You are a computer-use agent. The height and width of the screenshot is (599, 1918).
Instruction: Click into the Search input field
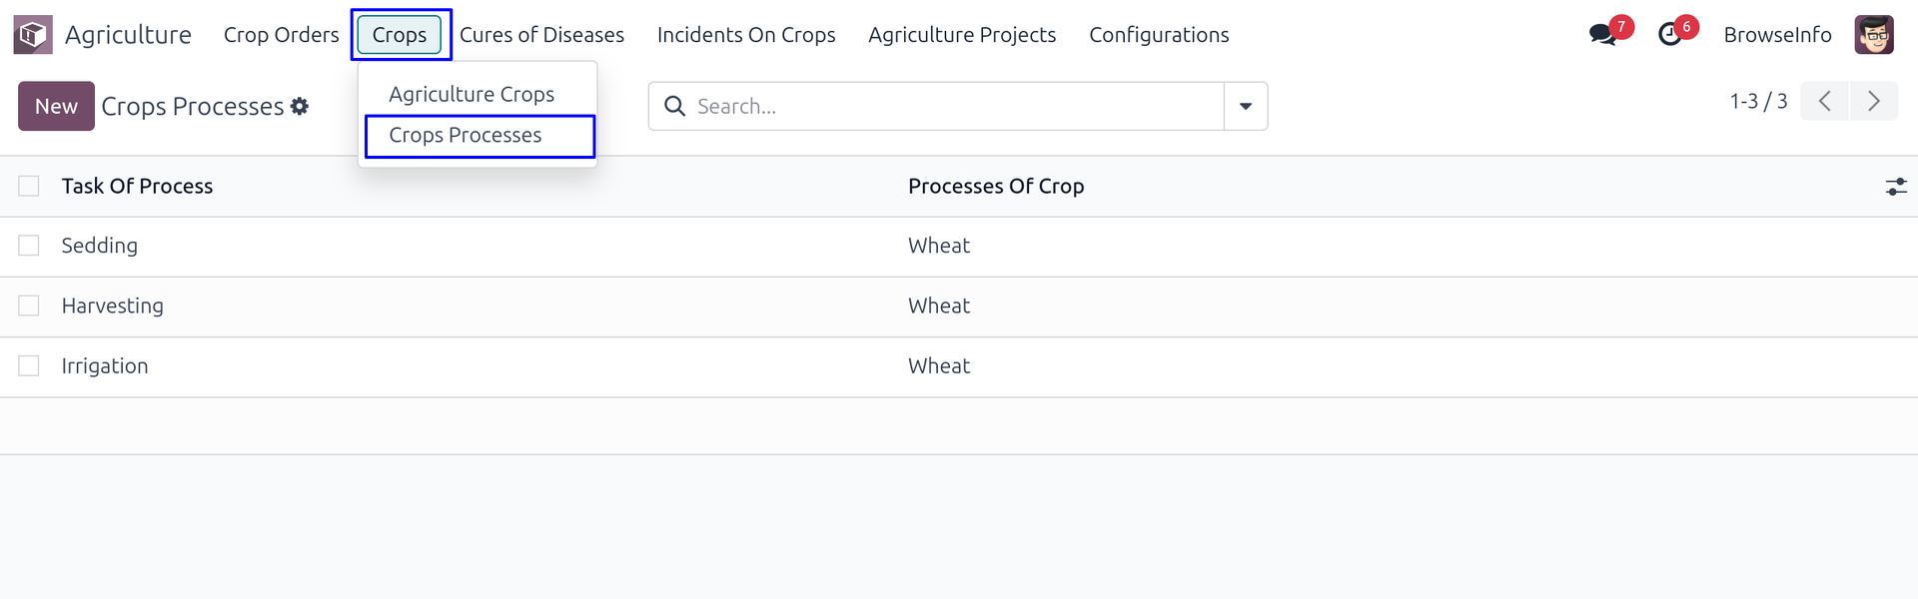click(949, 106)
